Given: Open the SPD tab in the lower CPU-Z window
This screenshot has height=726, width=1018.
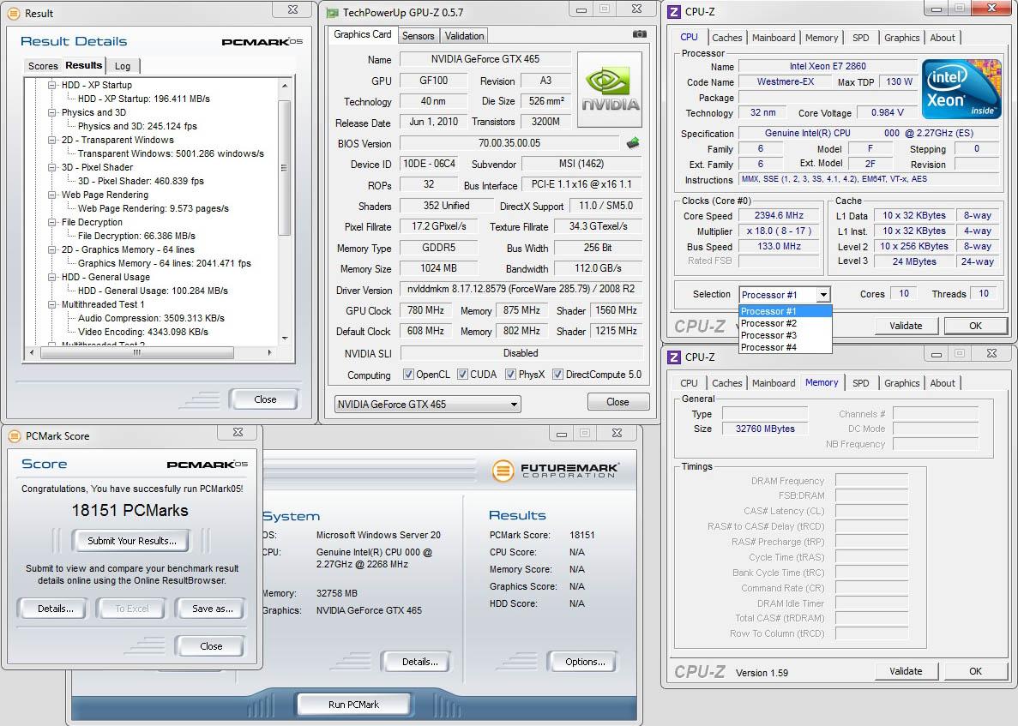Looking at the screenshot, I should [861, 383].
